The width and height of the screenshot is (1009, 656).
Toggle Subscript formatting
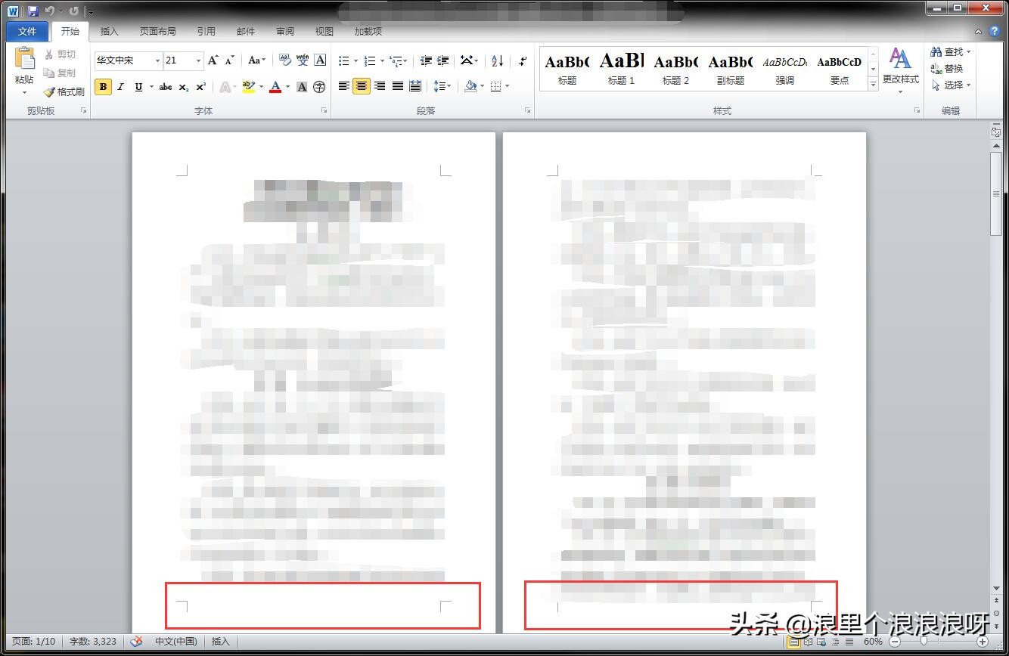184,87
